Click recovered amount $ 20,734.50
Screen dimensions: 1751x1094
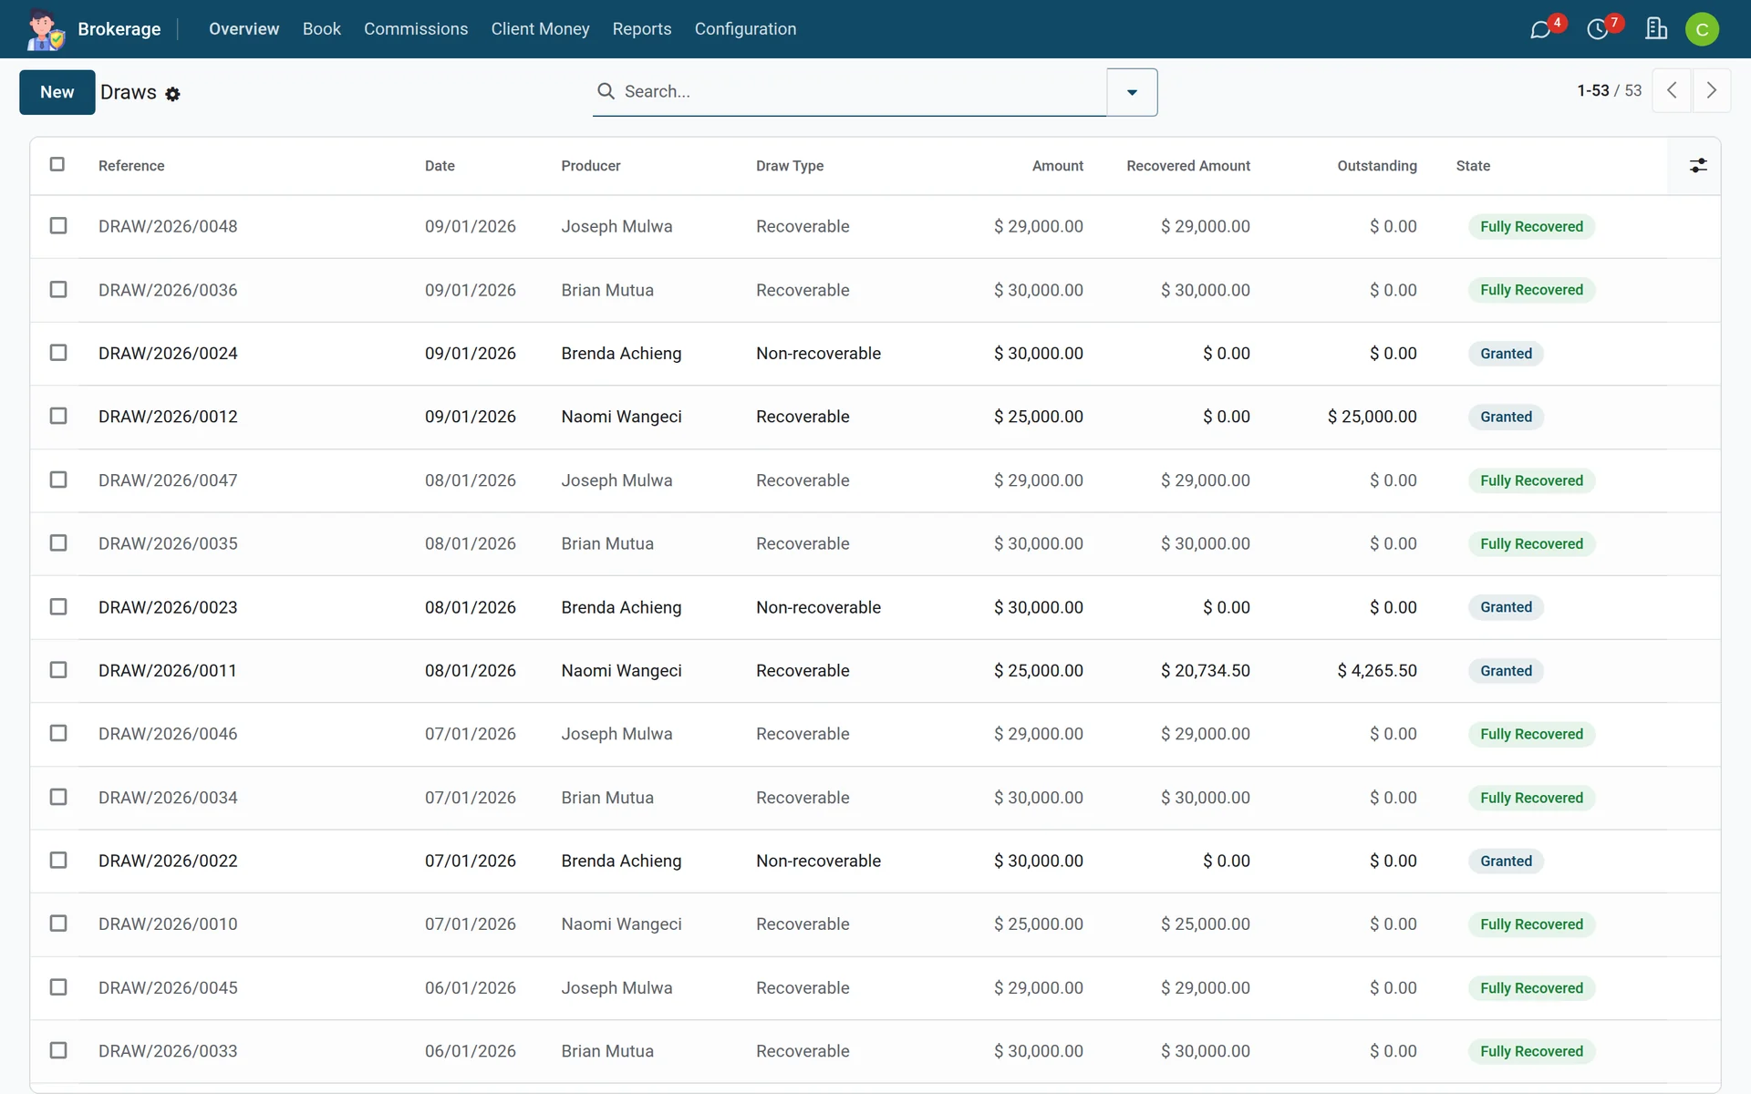[x=1205, y=670]
